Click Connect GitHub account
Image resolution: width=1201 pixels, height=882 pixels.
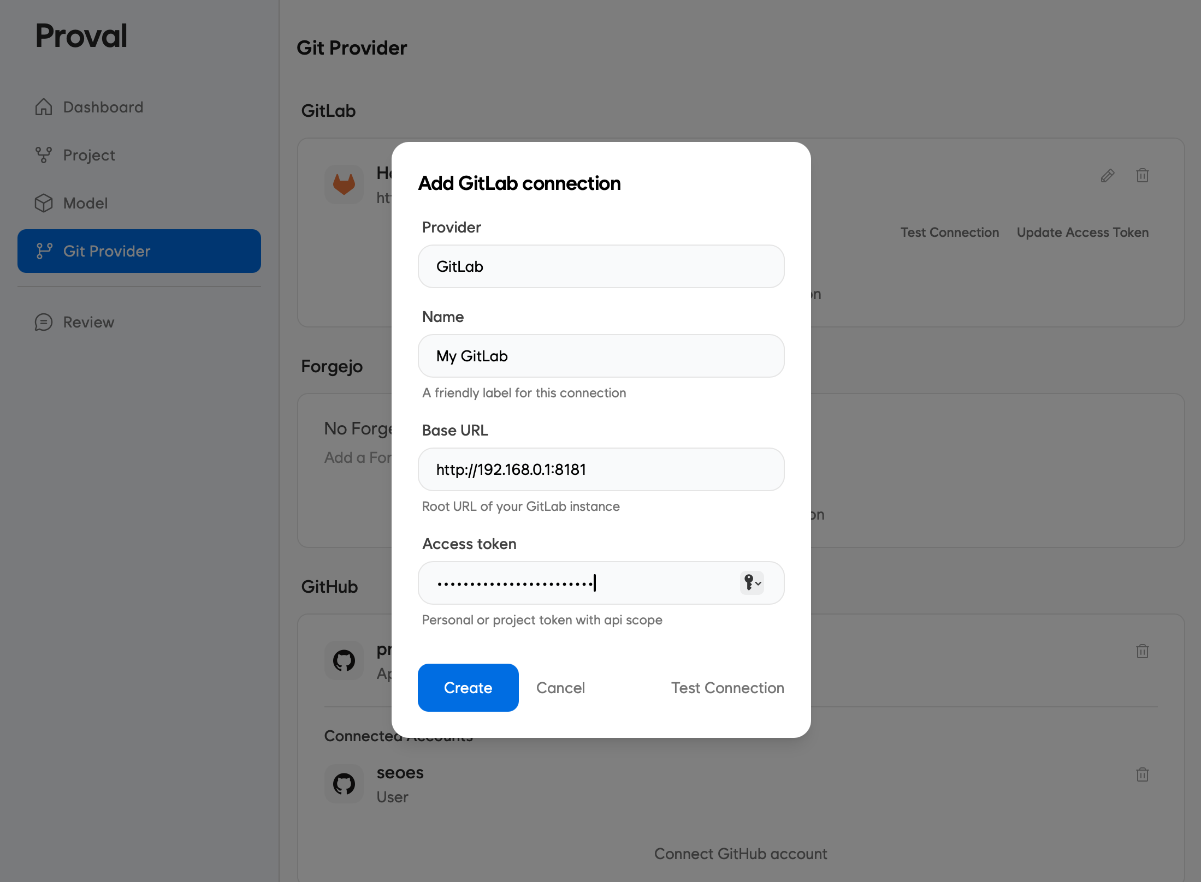pos(741,854)
